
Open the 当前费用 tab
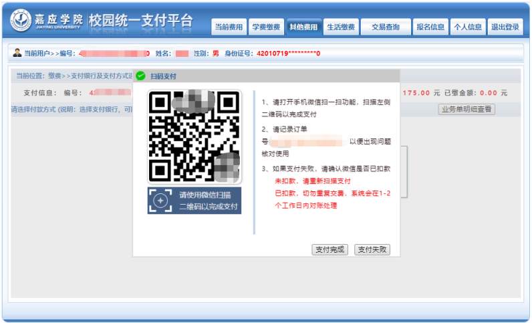tap(229, 27)
